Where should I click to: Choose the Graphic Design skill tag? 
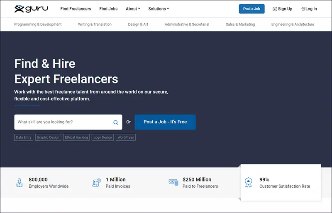pyautogui.click(x=48, y=137)
